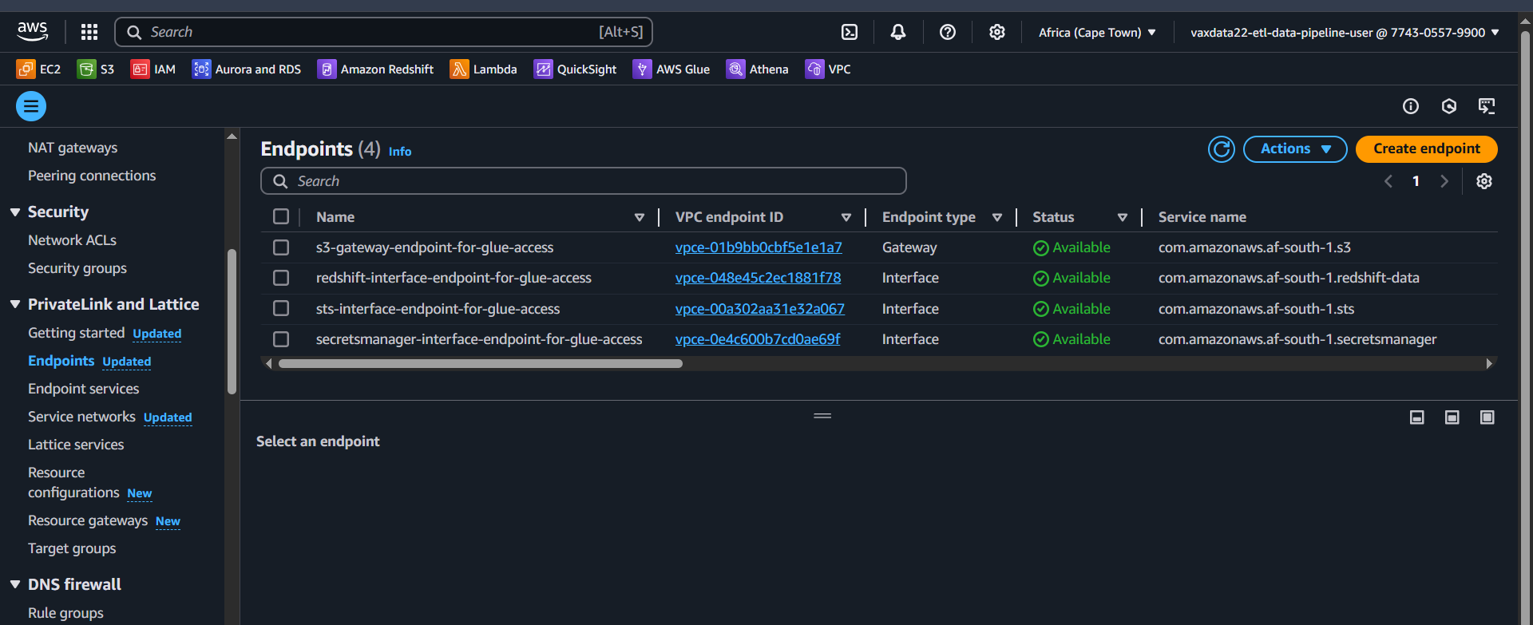Open the screen tutorial icon in toolbar
The image size is (1533, 625).
click(x=1487, y=106)
